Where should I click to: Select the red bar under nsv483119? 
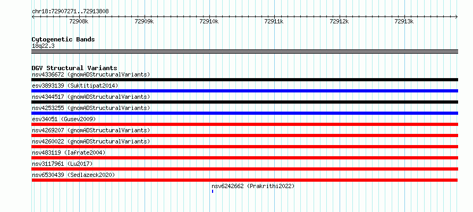pyautogui.click(x=244, y=158)
